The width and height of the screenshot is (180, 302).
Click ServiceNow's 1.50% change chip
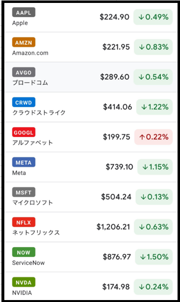(x=154, y=257)
